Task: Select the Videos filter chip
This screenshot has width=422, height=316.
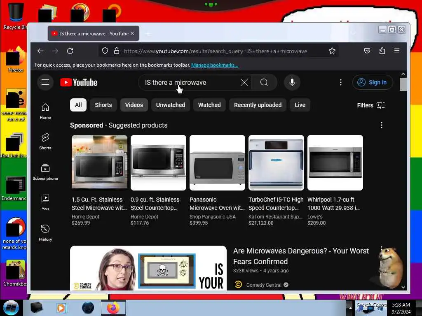Action: [x=134, y=105]
